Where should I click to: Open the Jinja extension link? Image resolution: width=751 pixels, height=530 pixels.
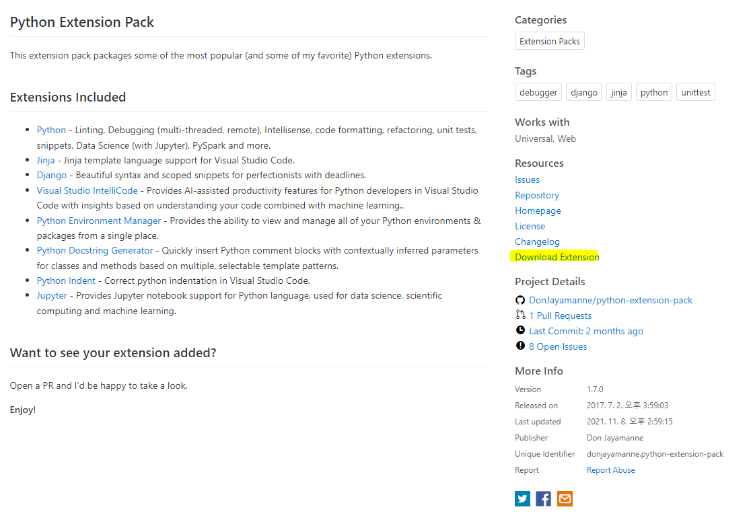46,160
